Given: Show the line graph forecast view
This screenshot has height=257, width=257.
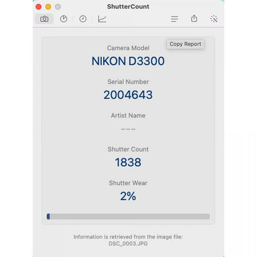Looking at the screenshot, I should [x=102, y=19].
